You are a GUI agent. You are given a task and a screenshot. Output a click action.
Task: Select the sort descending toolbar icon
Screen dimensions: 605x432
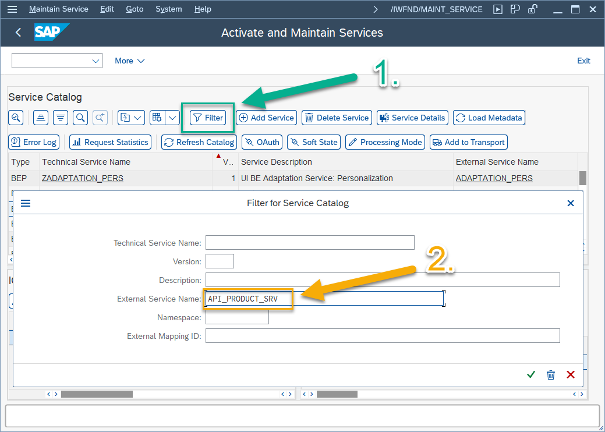[61, 118]
